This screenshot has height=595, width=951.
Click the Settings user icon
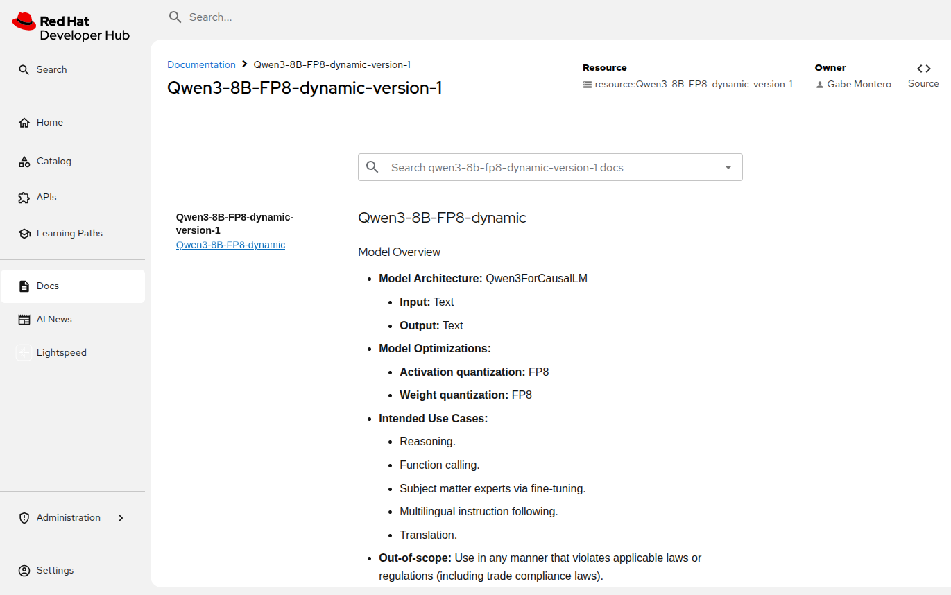coord(24,571)
